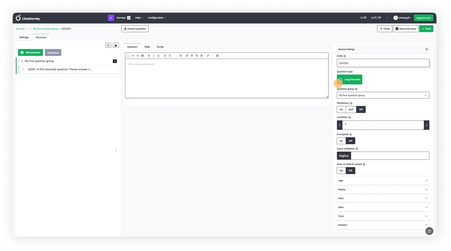This screenshot has height=251, width=451.
Task: Click the LimeSurvey logo
Action: 28,18
